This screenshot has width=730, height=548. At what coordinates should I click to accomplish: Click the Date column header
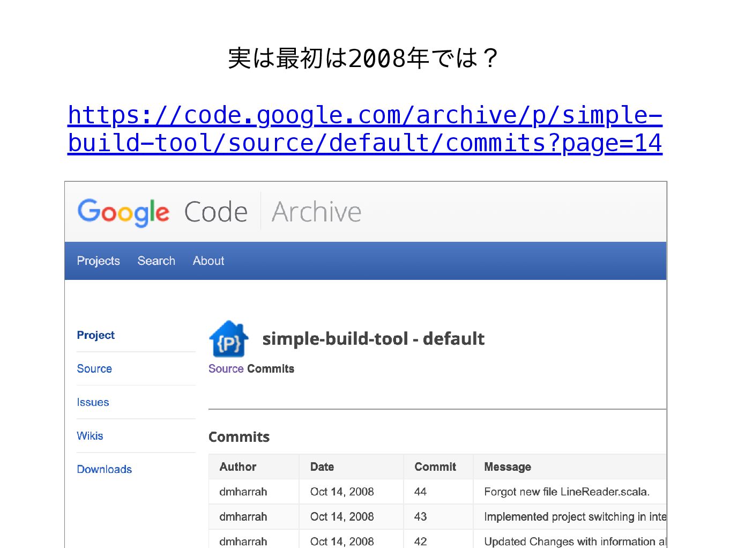(x=322, y=467)
